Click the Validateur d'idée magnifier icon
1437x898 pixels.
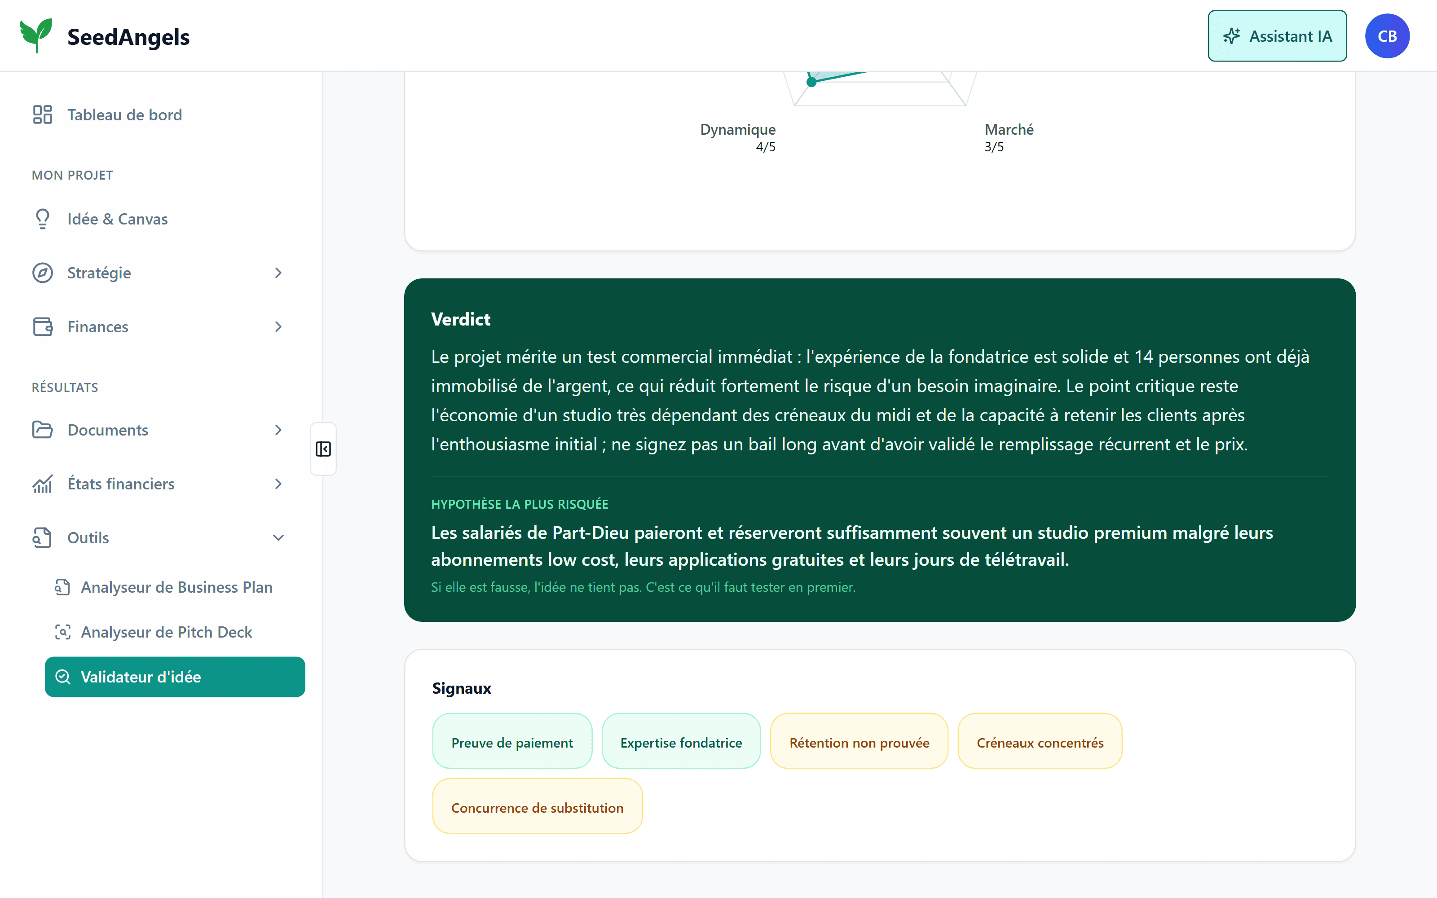[63, 677]
